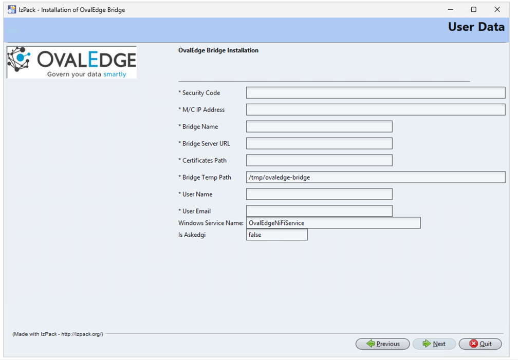Edit the Windows Service Name field
This screenshot has width=518, height=360.
[334, 223]
